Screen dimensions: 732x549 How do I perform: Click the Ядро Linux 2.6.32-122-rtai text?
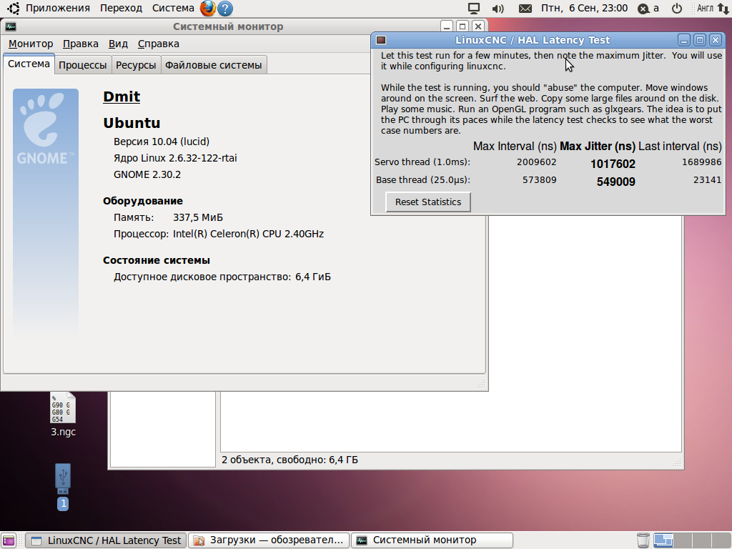[x=175, y=158]
